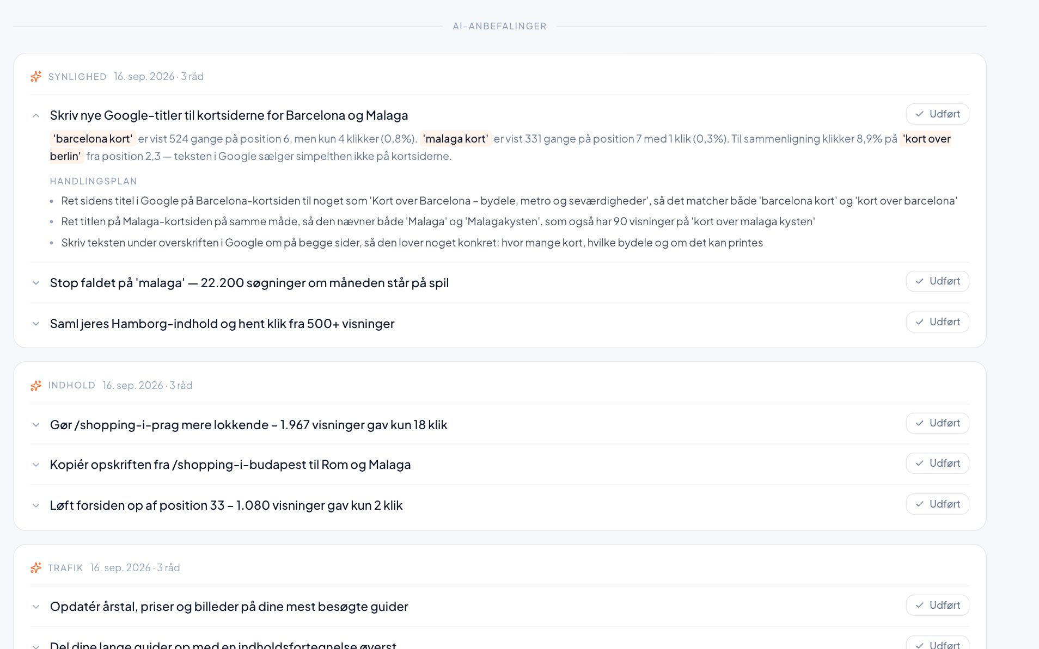Click the action item 'Skriv teksten under overskriften'
The height and width of the screenshot is (649, 1039).
pyautogui.click(x=412, y=243)
